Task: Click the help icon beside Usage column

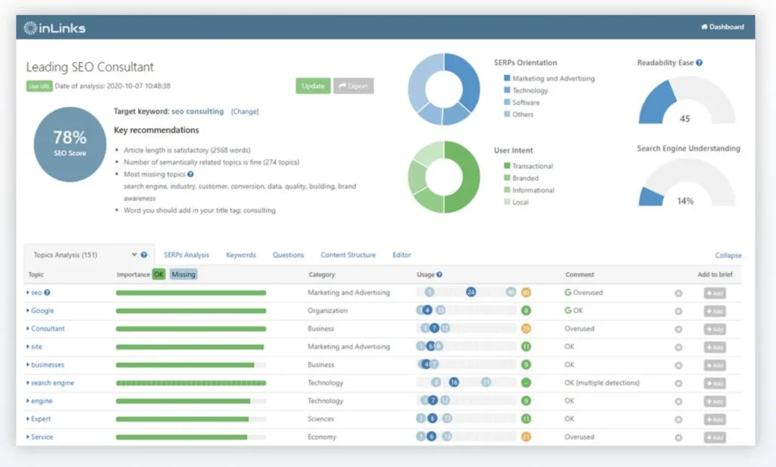Action: click(440, 274)
